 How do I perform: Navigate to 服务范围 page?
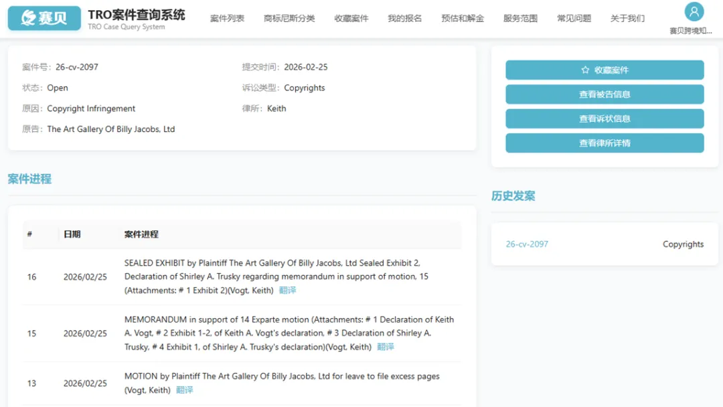(520, 19)
